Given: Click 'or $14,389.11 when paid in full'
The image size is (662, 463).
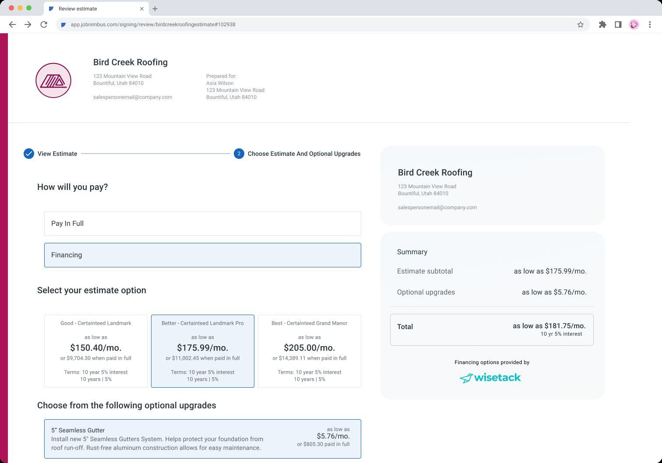Looking at the screenshot, I should 310,358.
